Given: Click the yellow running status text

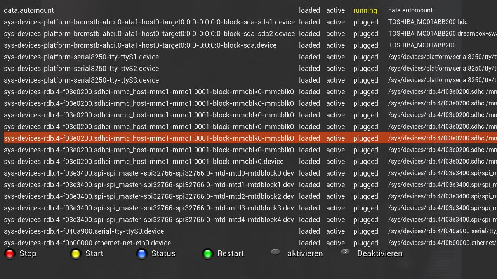Looking at the screenshot, I should (x=365, y=10).
